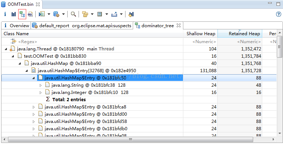Viewport: 283px width, 144px height.
Task: Expand HashMap$Entry @ 0x181bfca8 node
Action: pos(33,107)
